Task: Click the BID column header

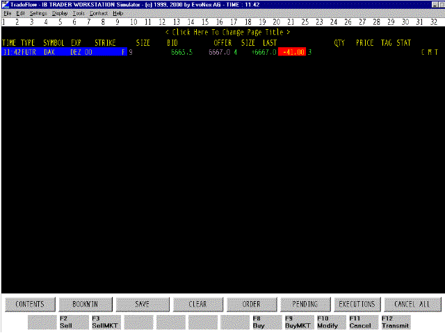Action: [172, 43]
